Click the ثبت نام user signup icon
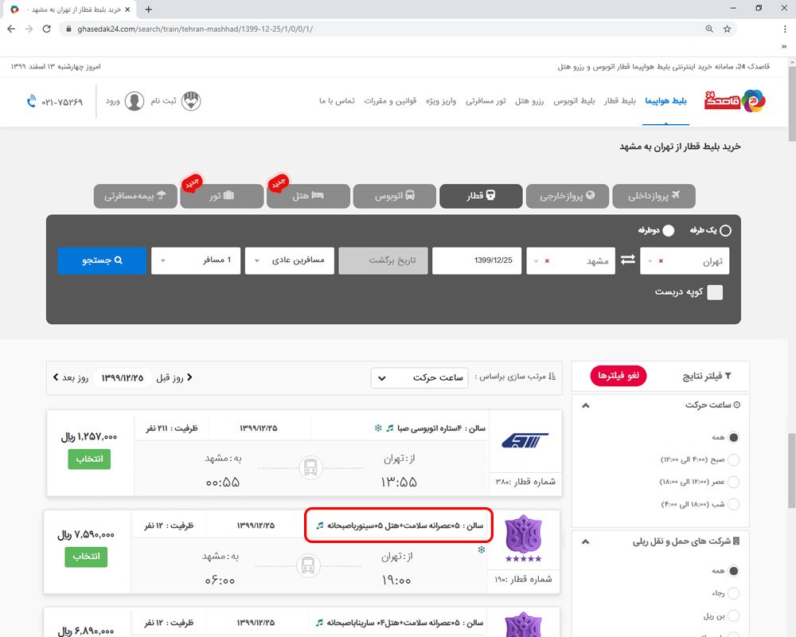This screenshot has width=796, height=637. pyautogui.click(x=191, y=101)
